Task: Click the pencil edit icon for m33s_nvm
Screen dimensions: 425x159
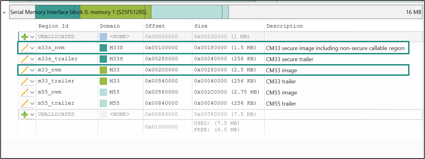Action: [24, 48]
